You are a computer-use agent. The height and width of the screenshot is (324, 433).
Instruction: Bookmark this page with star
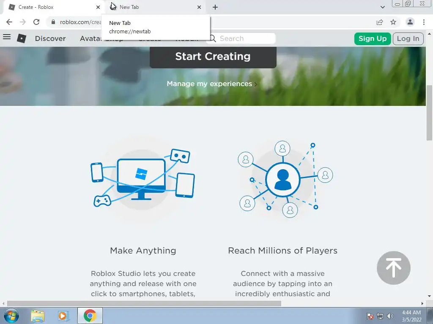[x=393, y=22]
